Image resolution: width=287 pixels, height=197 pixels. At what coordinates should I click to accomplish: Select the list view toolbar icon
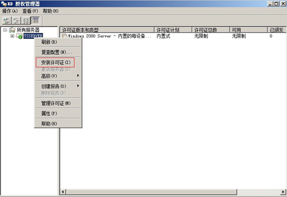[26, 21]
